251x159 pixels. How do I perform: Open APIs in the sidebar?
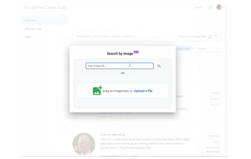(x=28, y=37)
